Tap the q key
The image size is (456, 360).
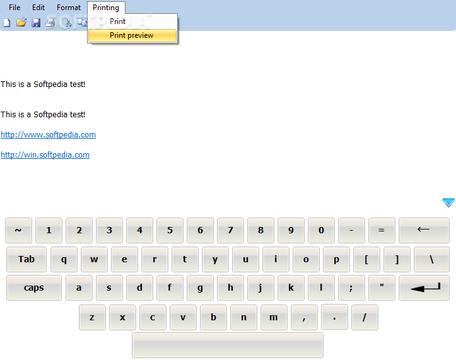tap(64, 259)
